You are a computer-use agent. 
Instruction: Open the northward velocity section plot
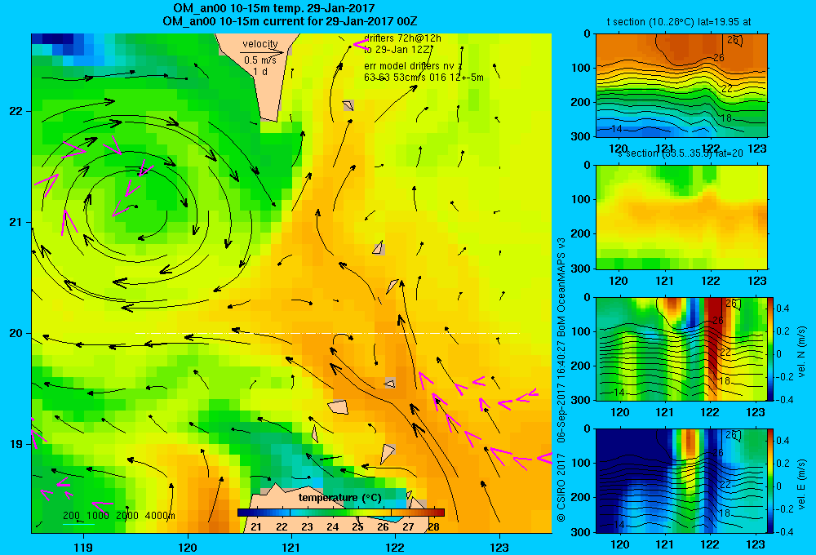coord(681,349)
